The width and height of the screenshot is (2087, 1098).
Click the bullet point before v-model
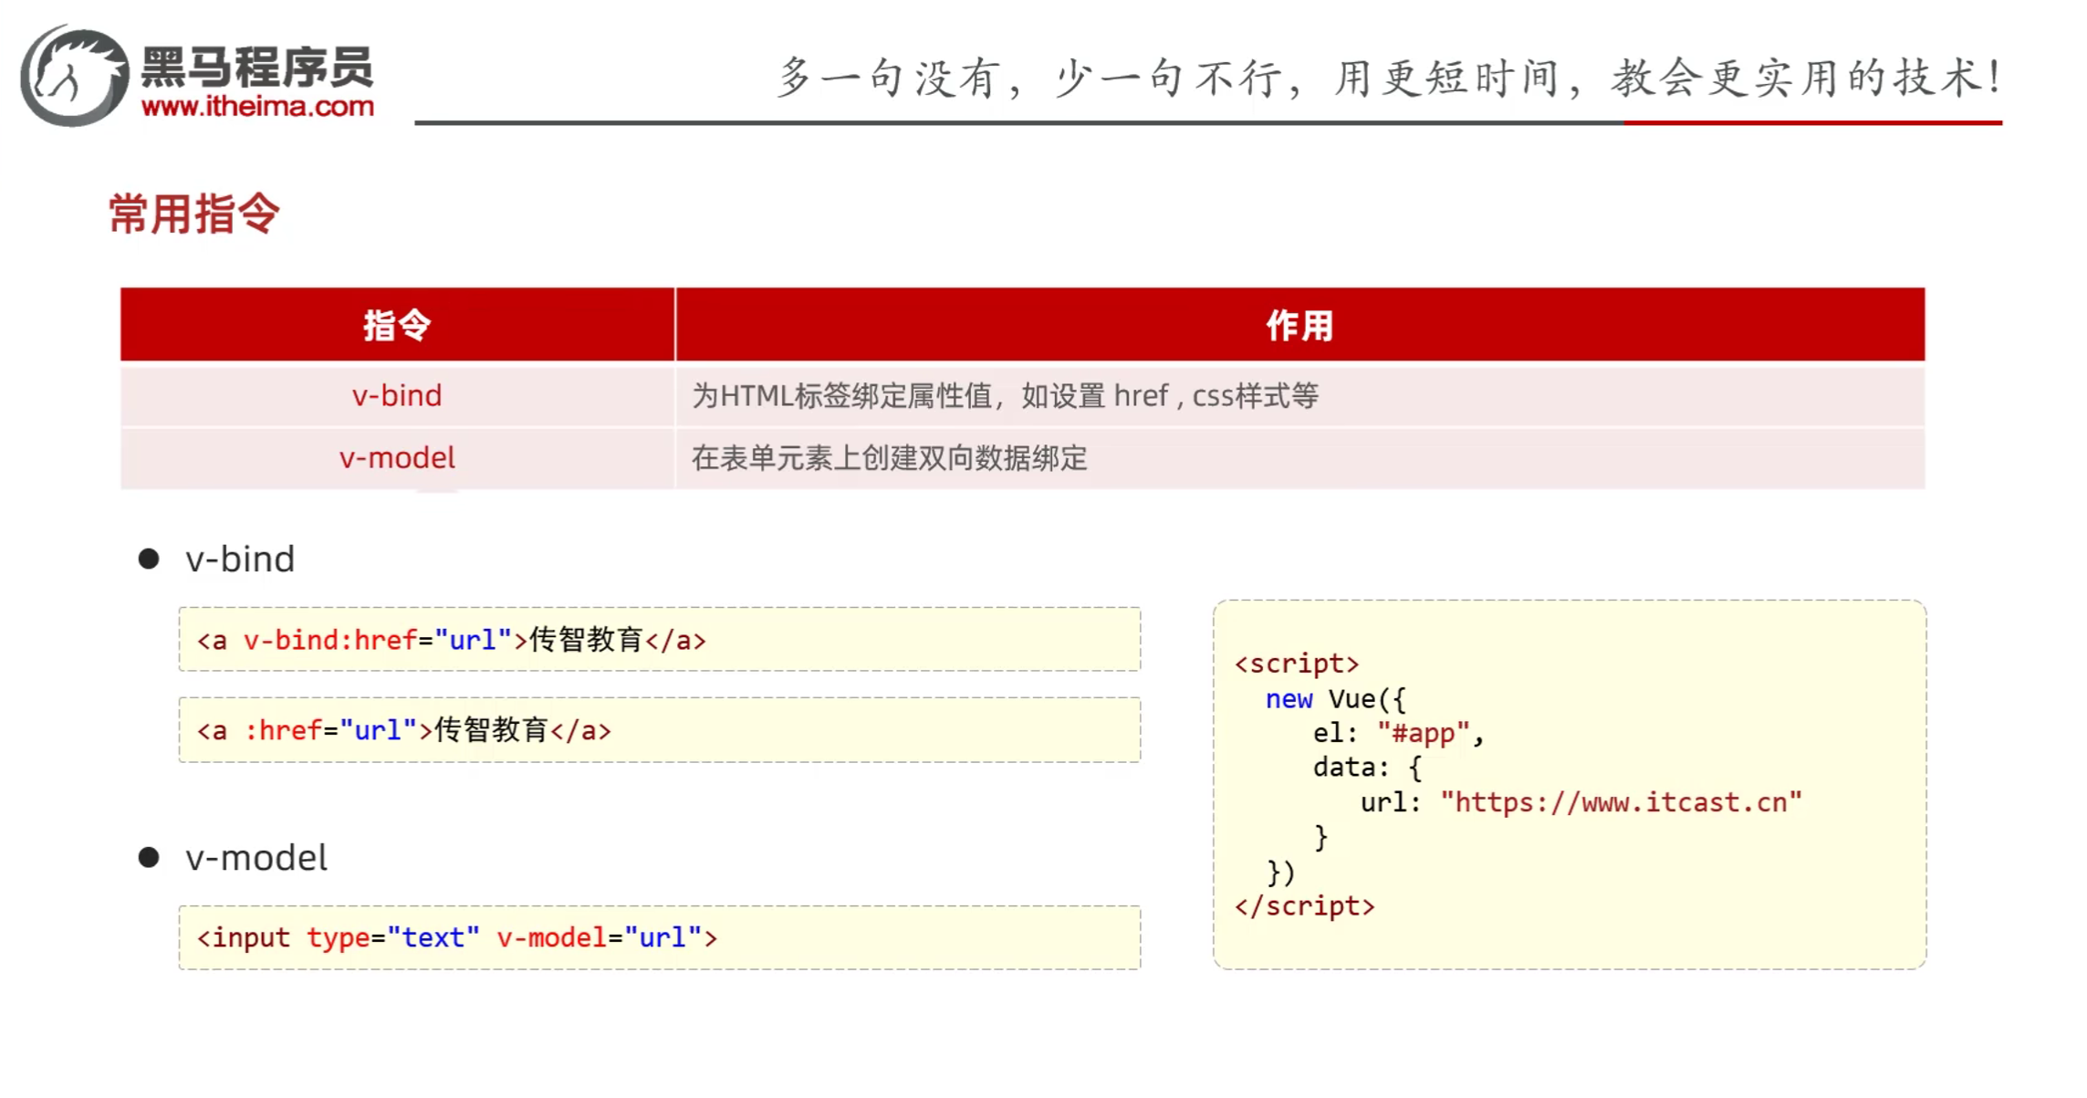coord(149,857)
